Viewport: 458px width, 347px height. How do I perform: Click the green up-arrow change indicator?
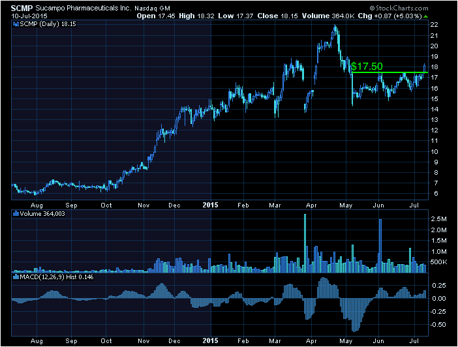click(425, 16)
